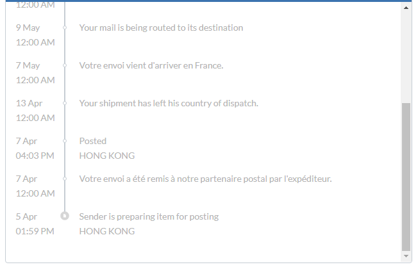
Task: Click the large circle marker beside 5 Apr
Action: coord(65,216)
